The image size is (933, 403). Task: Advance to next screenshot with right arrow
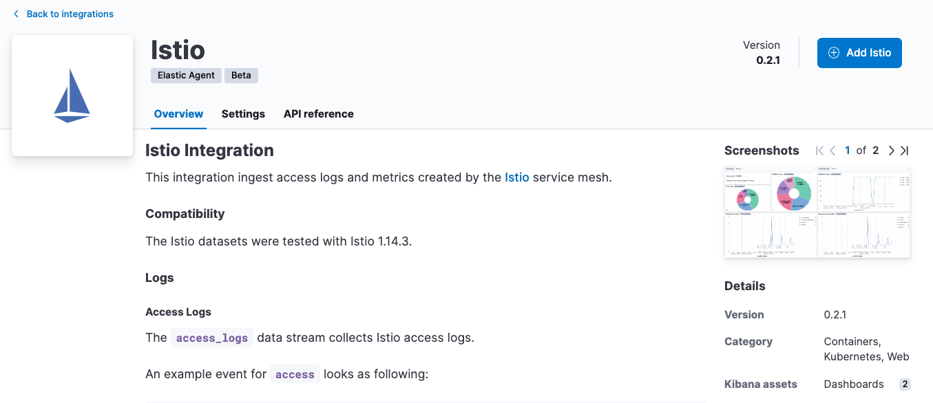[891, 150]
